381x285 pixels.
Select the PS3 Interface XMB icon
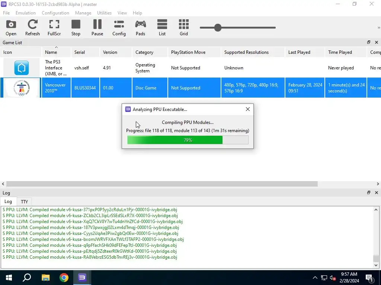pyautogui.click(x=21, y=68)
